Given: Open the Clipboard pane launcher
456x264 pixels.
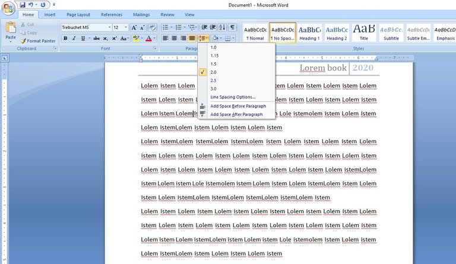Looking at the screenshot, I should pyautogui.click(x=55, y=49).
